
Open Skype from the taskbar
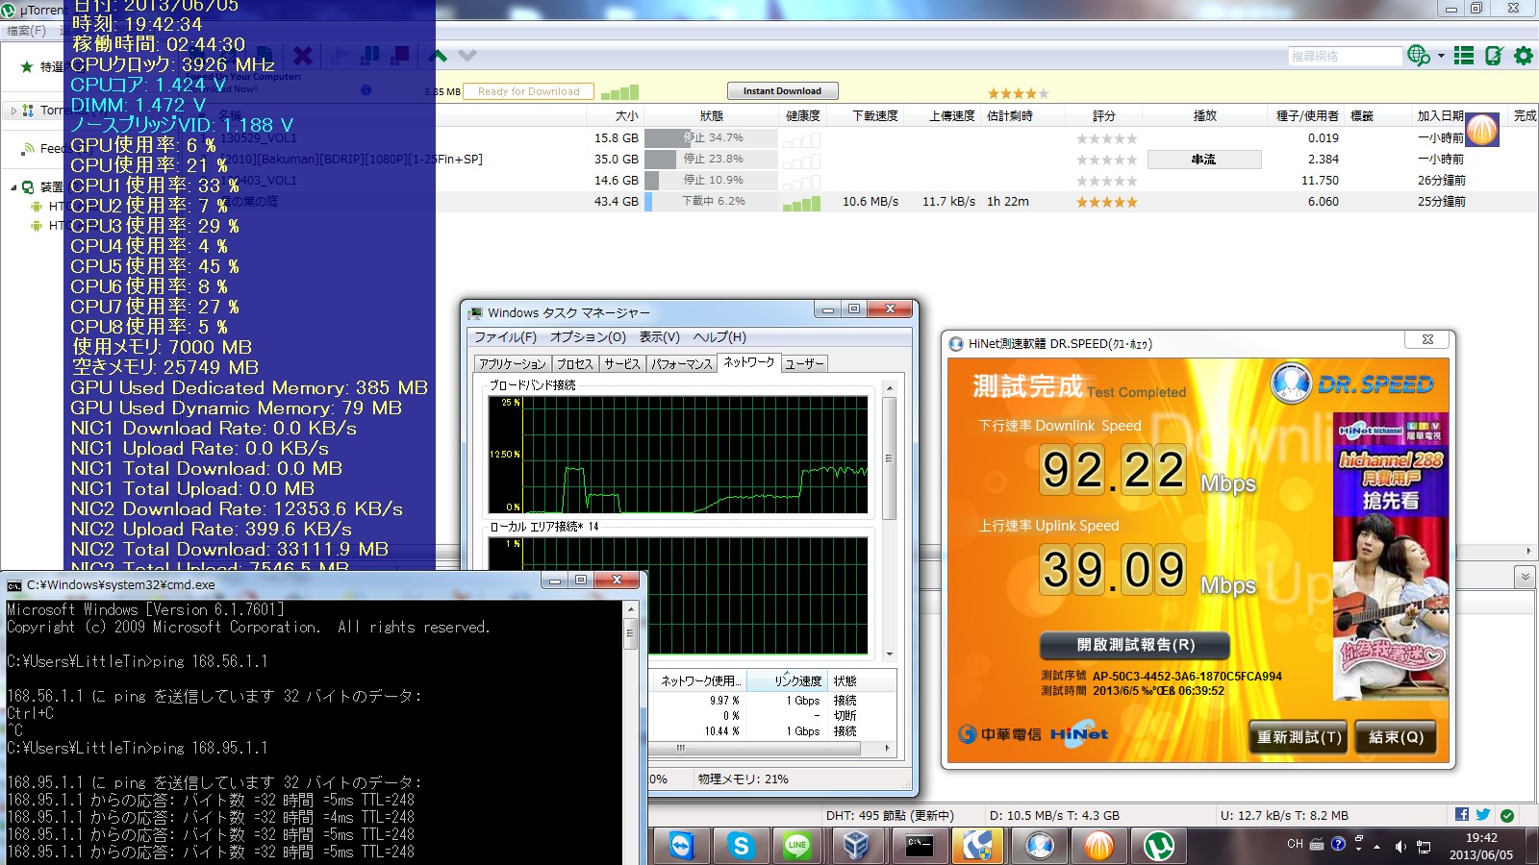tap(741, 846)
